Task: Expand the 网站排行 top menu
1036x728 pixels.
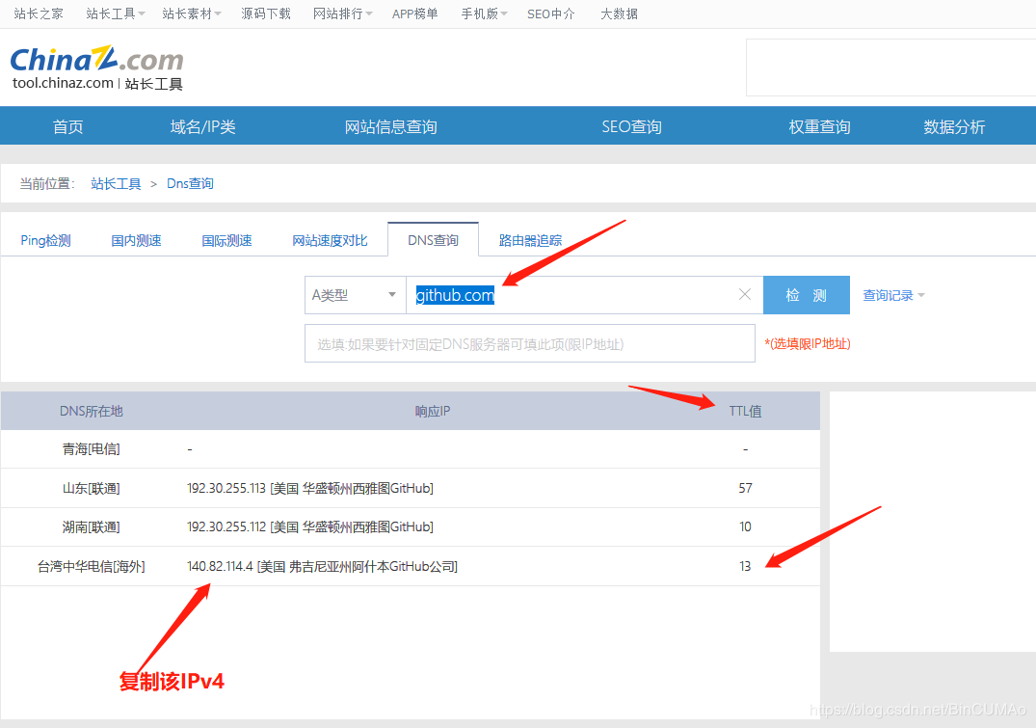Action: pyautogui.click(x=342, y=13)
